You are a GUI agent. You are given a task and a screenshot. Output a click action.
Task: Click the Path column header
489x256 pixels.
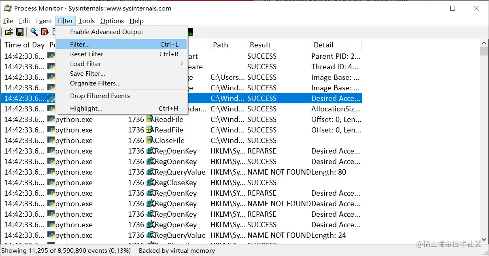tap(228, 45)
